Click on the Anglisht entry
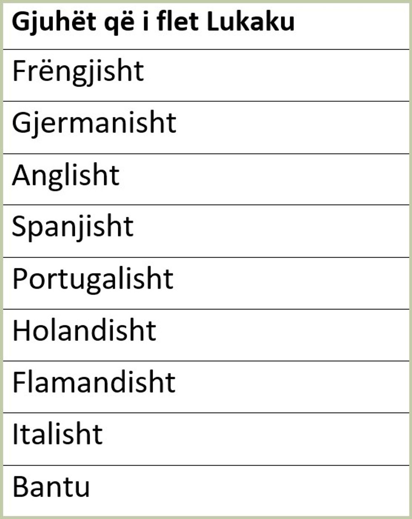The width and height of the screenshot is (412, 519). click(66, 176)
